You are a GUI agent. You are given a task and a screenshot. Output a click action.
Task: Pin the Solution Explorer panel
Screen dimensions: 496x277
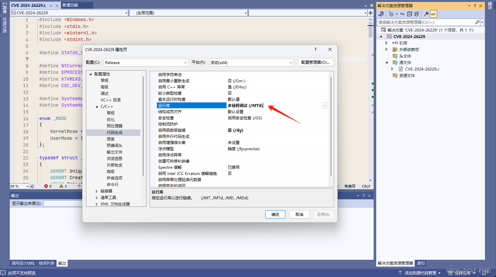475,6
